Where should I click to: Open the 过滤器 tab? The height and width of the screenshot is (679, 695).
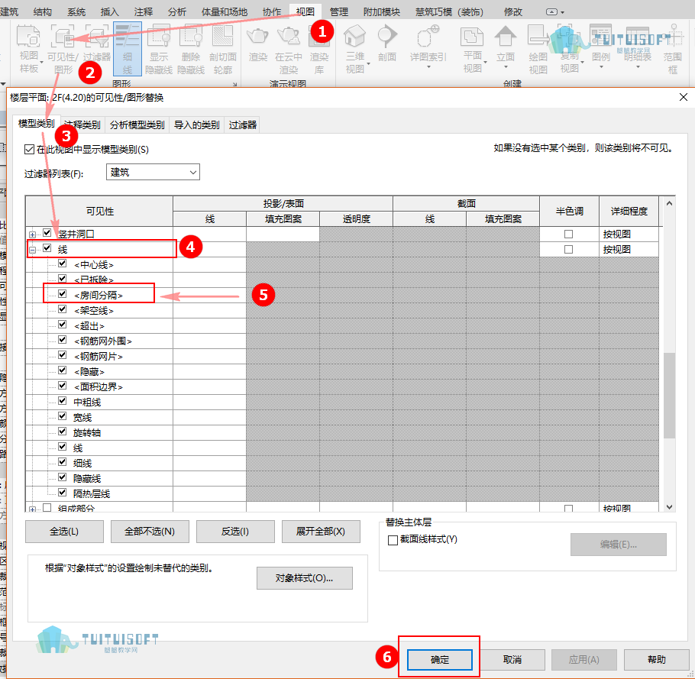coord(242,125)
